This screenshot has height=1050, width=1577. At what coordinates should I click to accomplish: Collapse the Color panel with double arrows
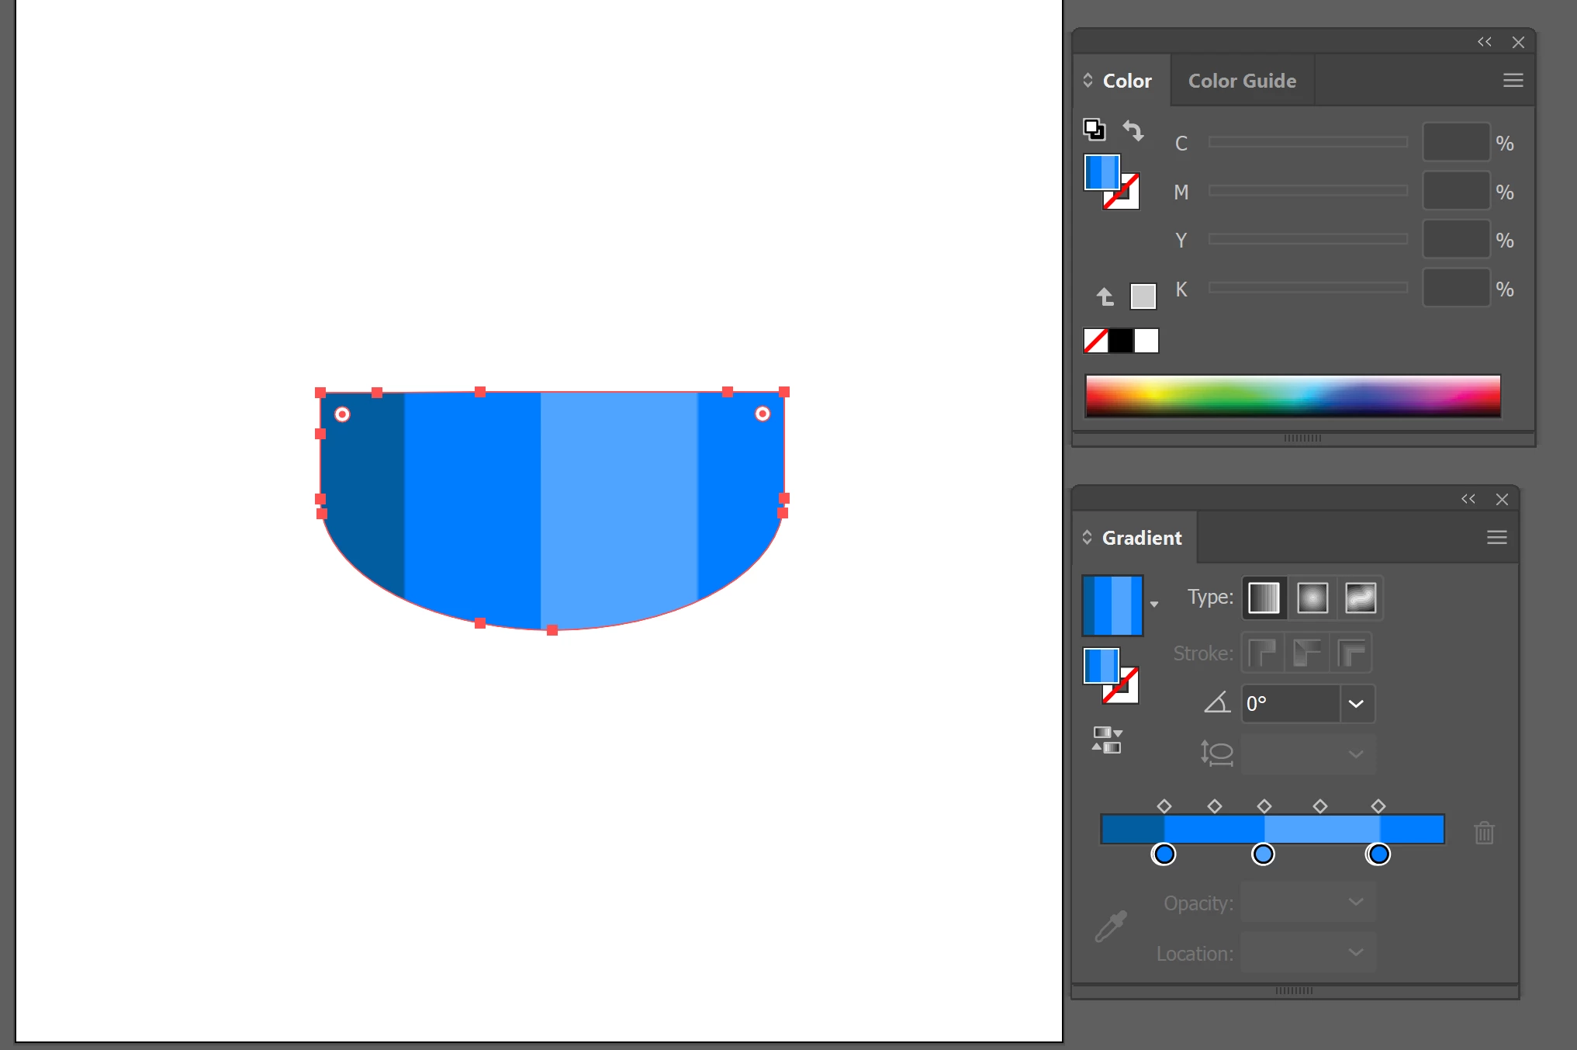(x=1484, y=42)
